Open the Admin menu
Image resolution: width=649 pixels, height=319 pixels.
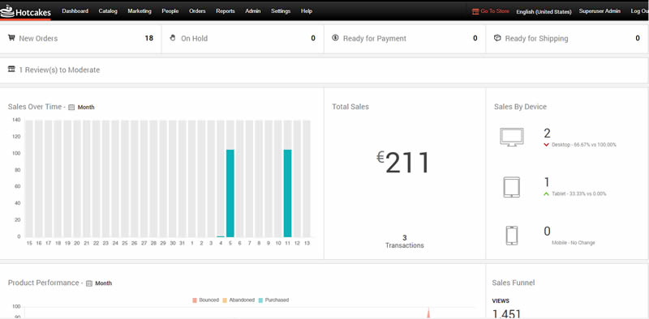coord(253,11)
